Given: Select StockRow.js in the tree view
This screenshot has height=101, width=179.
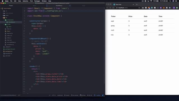Looking at the screenshot, I should coord(11,22).
